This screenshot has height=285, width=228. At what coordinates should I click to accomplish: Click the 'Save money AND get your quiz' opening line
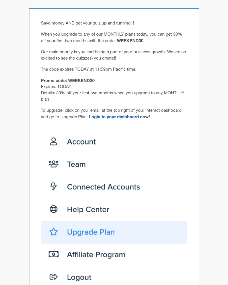coord(87,23)
